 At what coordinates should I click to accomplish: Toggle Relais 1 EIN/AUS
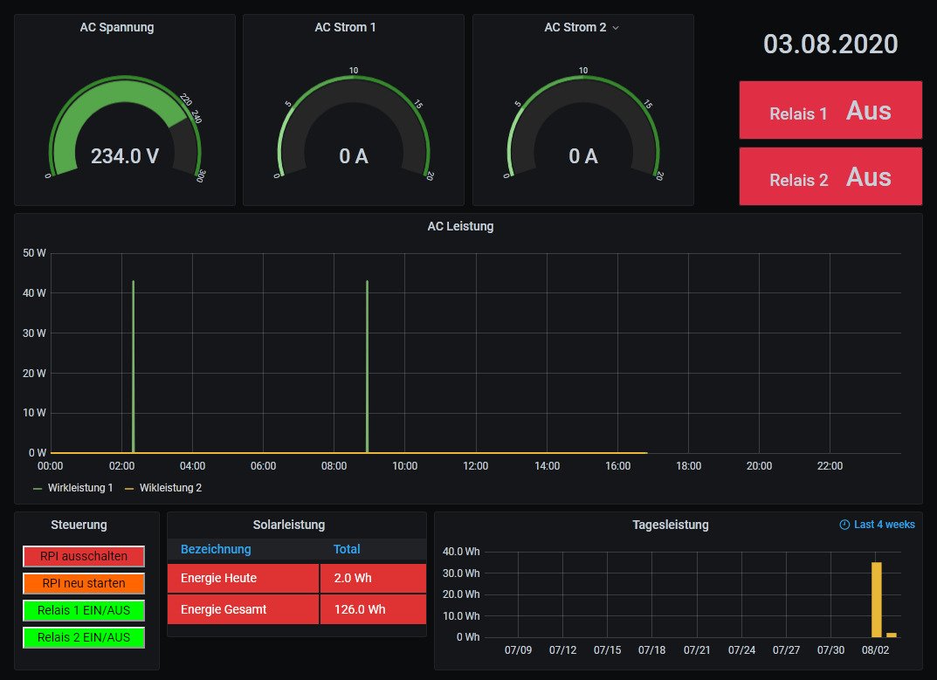point(84,610)
